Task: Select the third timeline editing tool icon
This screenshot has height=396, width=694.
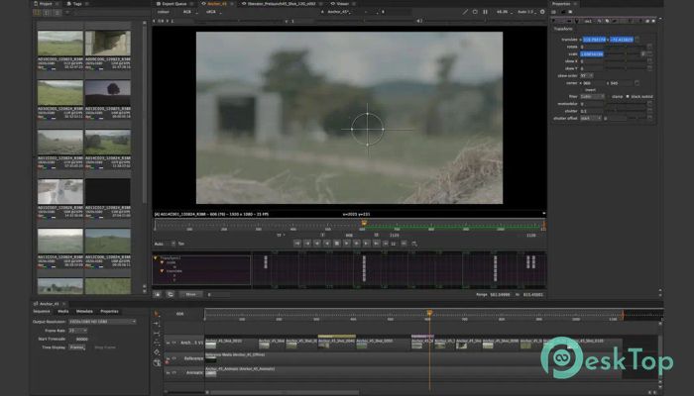Action: click(x=157, y=334)
